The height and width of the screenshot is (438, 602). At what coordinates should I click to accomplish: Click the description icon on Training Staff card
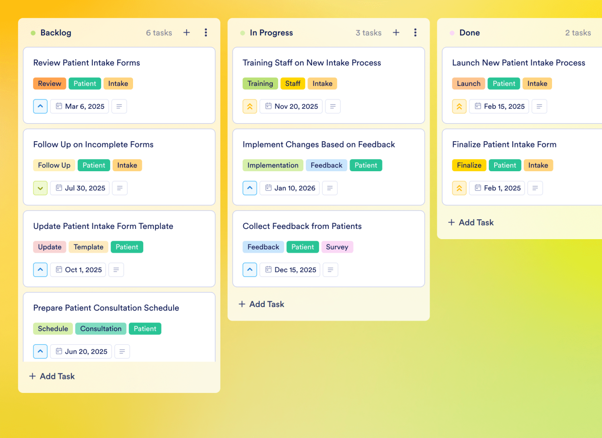click(333, 106)
